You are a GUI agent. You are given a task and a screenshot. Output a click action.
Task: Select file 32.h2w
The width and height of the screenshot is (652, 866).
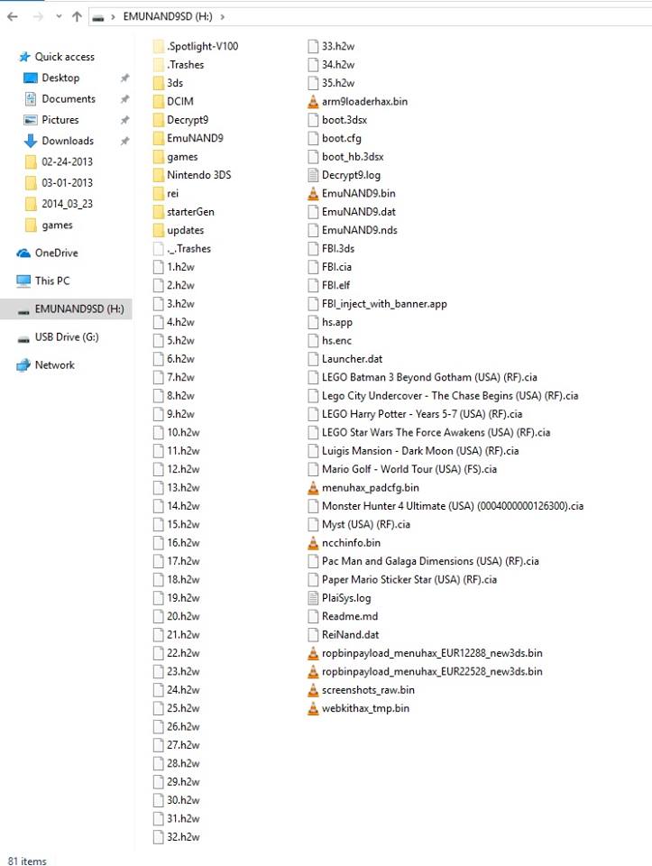183,837
